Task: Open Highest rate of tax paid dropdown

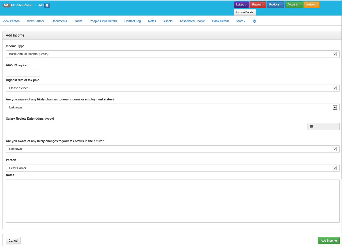Action: point(172,88)
